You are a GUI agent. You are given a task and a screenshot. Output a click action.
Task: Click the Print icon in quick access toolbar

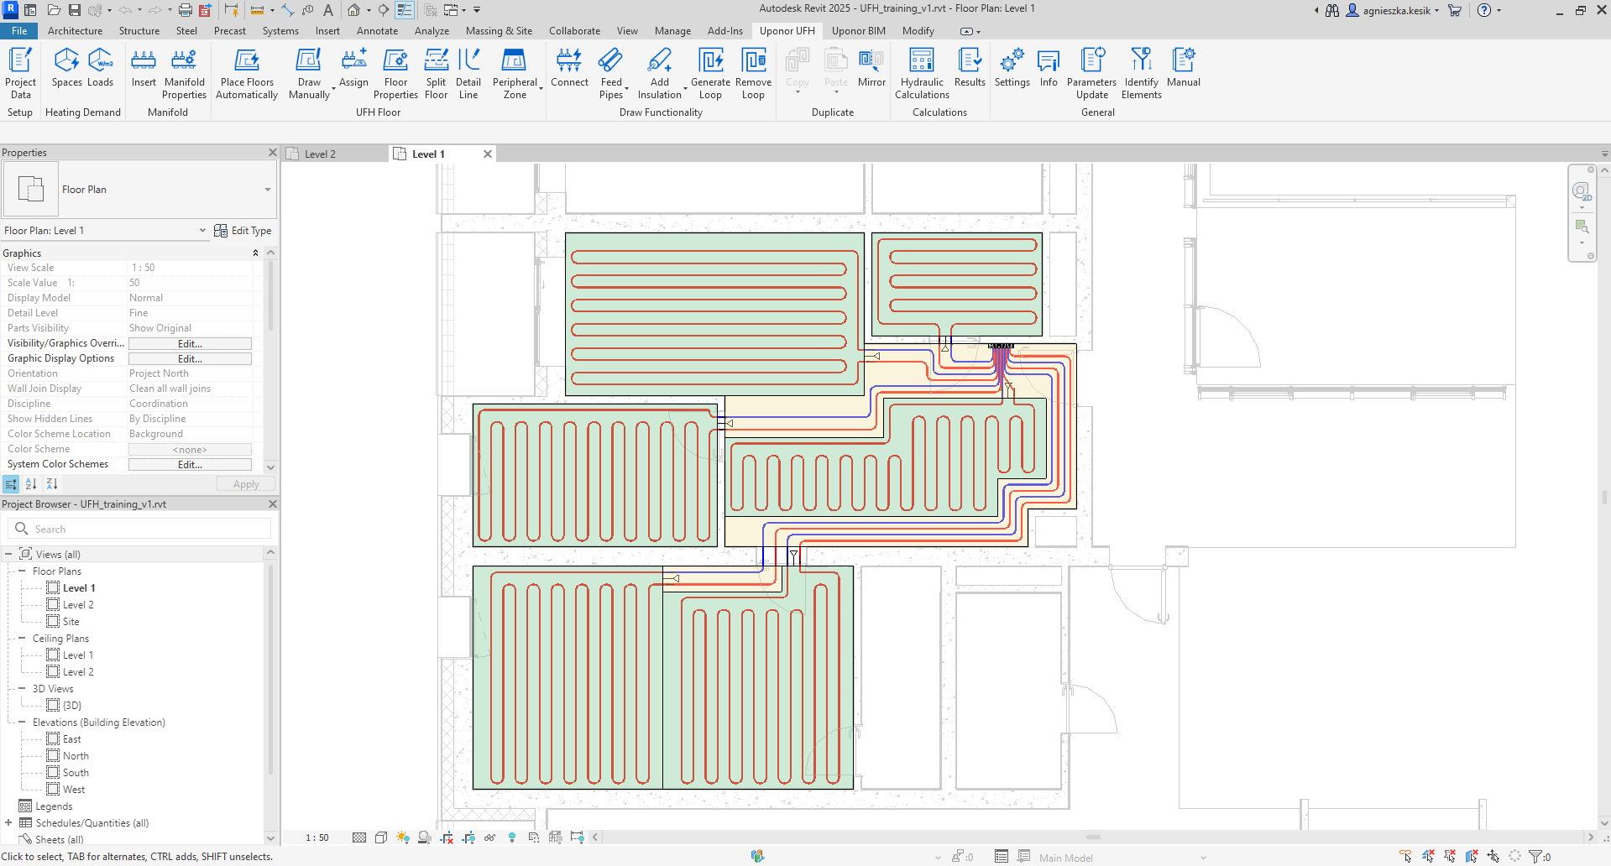pyautogui.click(x=186, y=10)
